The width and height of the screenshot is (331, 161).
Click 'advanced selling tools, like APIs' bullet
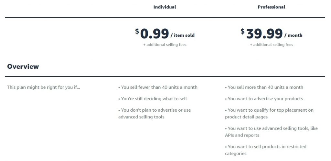pos(271,132)
